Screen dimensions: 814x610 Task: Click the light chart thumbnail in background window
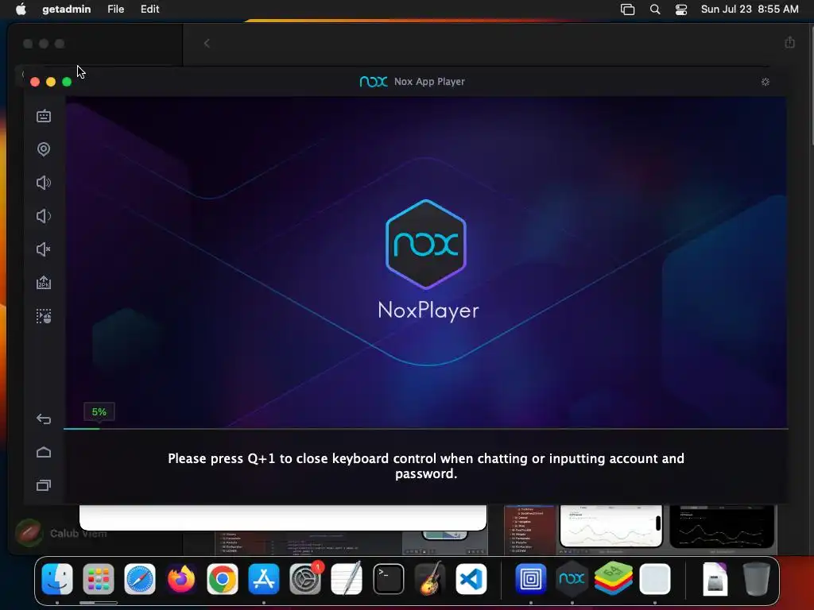point(611,526)
